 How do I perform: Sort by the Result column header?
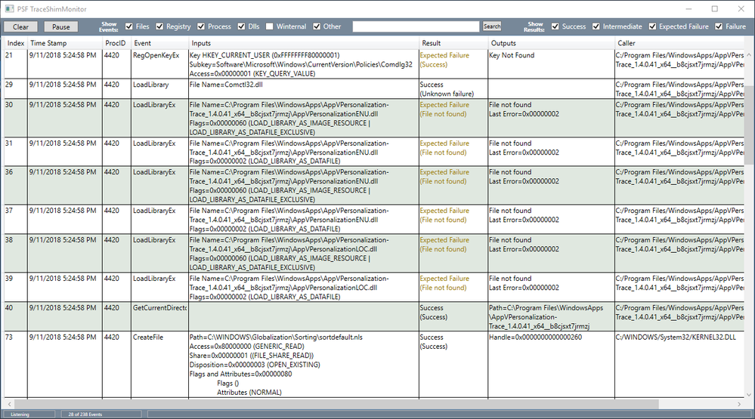pos(453,43)
